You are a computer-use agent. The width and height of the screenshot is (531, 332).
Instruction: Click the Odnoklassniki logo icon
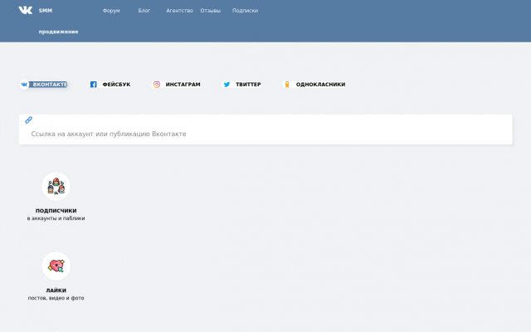tap(287, 85)
